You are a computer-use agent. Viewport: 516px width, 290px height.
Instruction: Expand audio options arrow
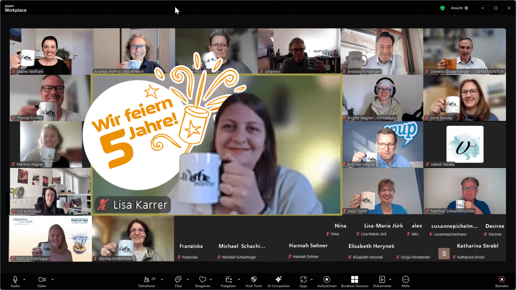tap(25, 279)
